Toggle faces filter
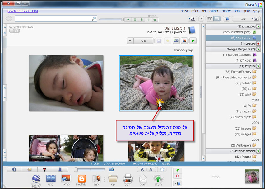The height and width of the screenshot is (189, 265). tap(142, 20)
